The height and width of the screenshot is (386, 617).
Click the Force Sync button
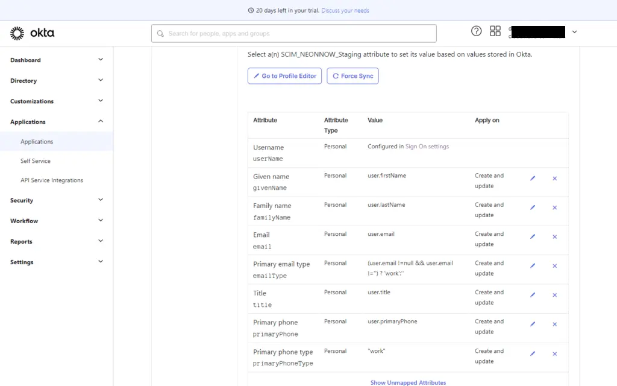[x=352, y=75]
